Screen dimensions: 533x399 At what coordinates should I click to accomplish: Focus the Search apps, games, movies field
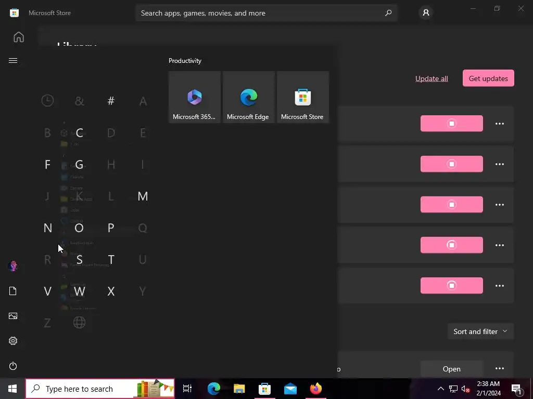tap(266, 13)
